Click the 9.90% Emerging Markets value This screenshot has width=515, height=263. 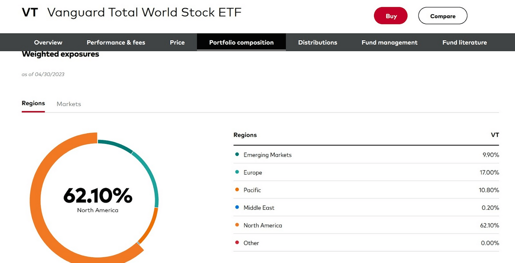click(491, 155)
